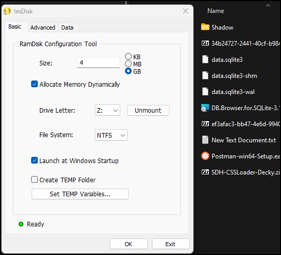281x255 pixels.
Task: Enable Create TEMP Folder checkbox
Action: [x=34, y=180]
